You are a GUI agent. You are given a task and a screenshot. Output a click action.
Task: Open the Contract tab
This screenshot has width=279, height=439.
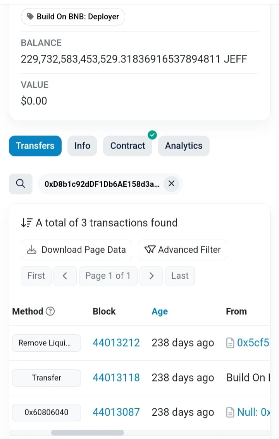click(127, 146)
